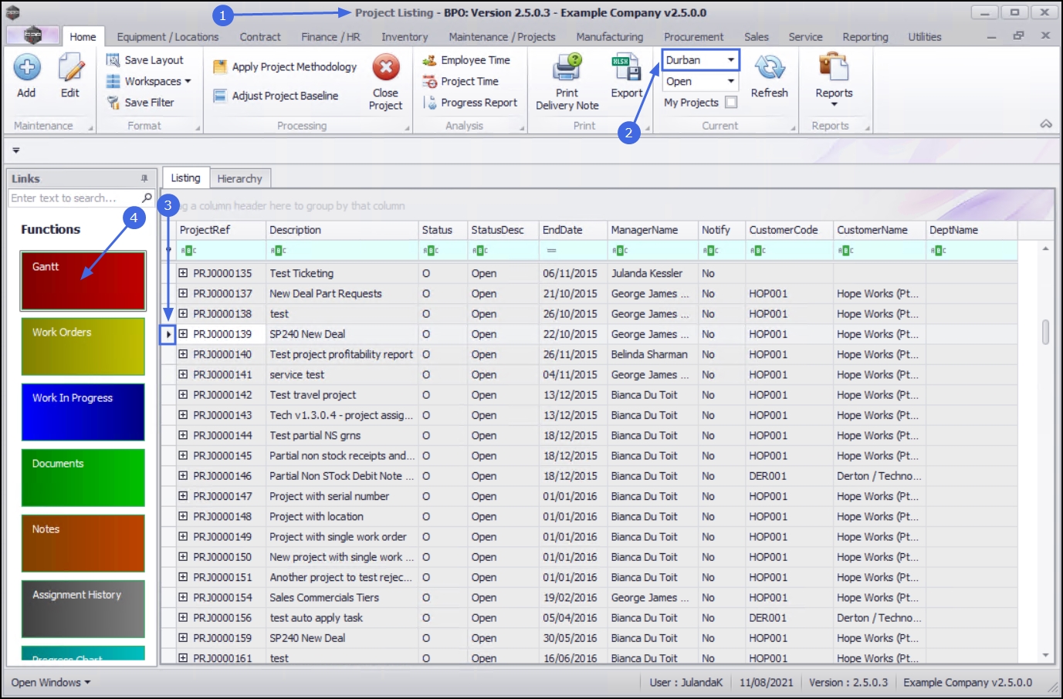Open the Maintenance / Projects ribbon tab

click(x=502, y=37)
